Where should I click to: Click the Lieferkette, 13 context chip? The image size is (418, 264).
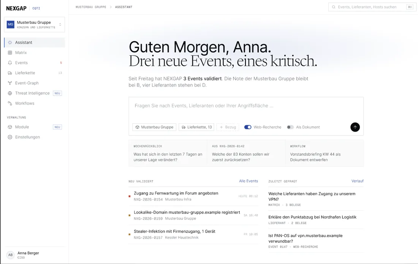pyautogui.click(x=197, y=127)
